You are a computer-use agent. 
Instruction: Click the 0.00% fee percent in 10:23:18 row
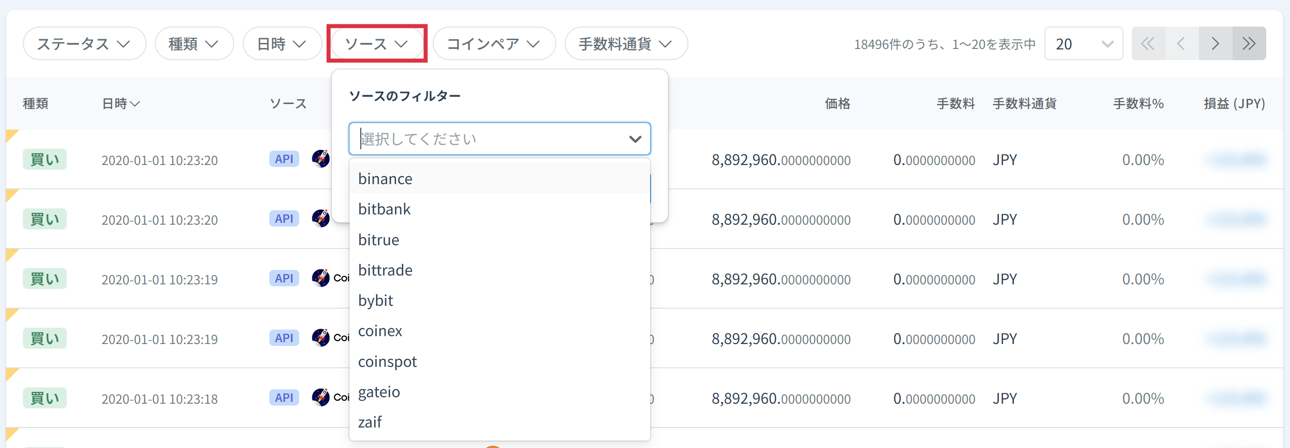[x=1143, y=399]
